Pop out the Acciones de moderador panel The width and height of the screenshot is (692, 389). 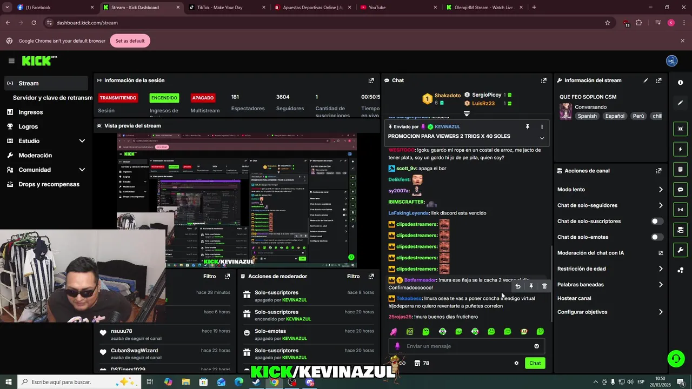pos(371,276)
